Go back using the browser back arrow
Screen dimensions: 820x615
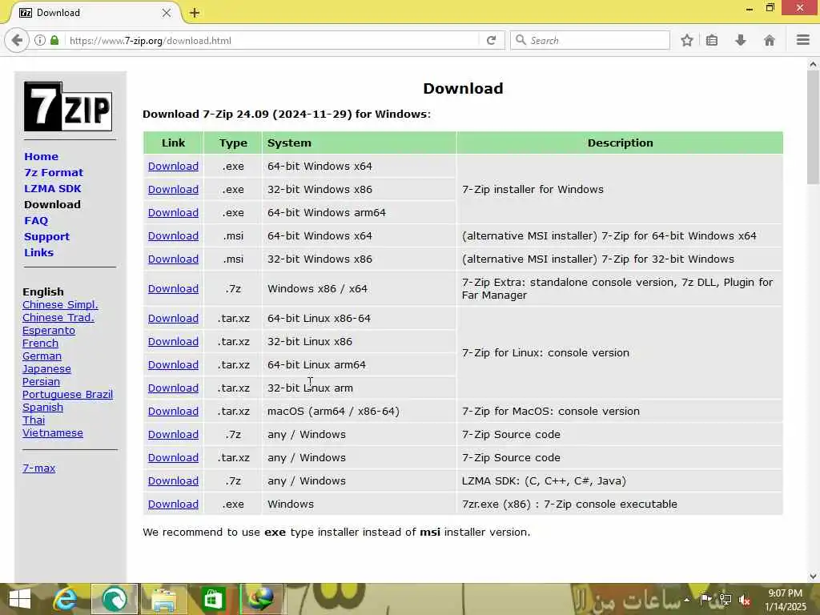[x=17, y=40]
